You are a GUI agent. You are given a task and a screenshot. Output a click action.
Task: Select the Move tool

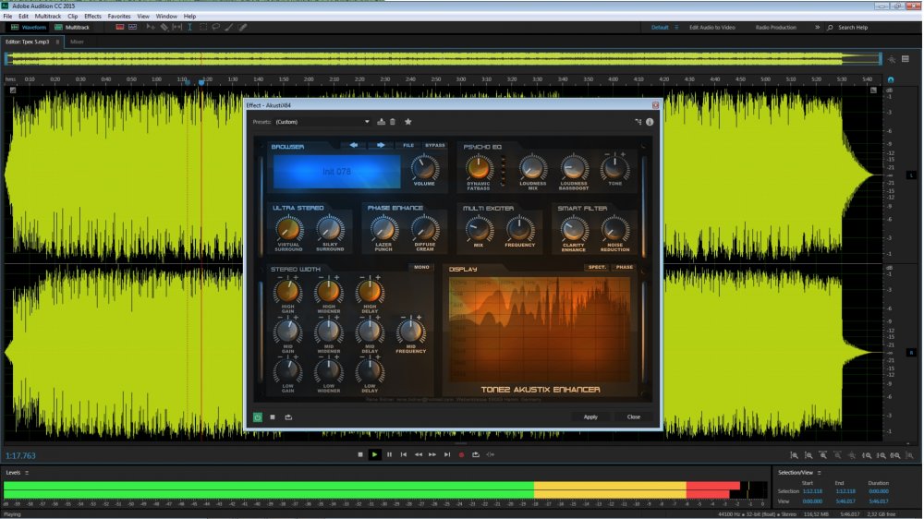click(151, 27)
